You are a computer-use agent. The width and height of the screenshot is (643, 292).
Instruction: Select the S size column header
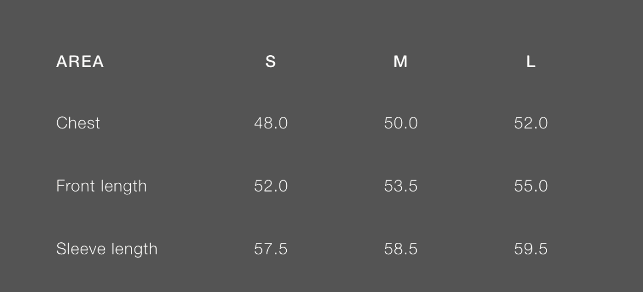[x=271, y=62]
